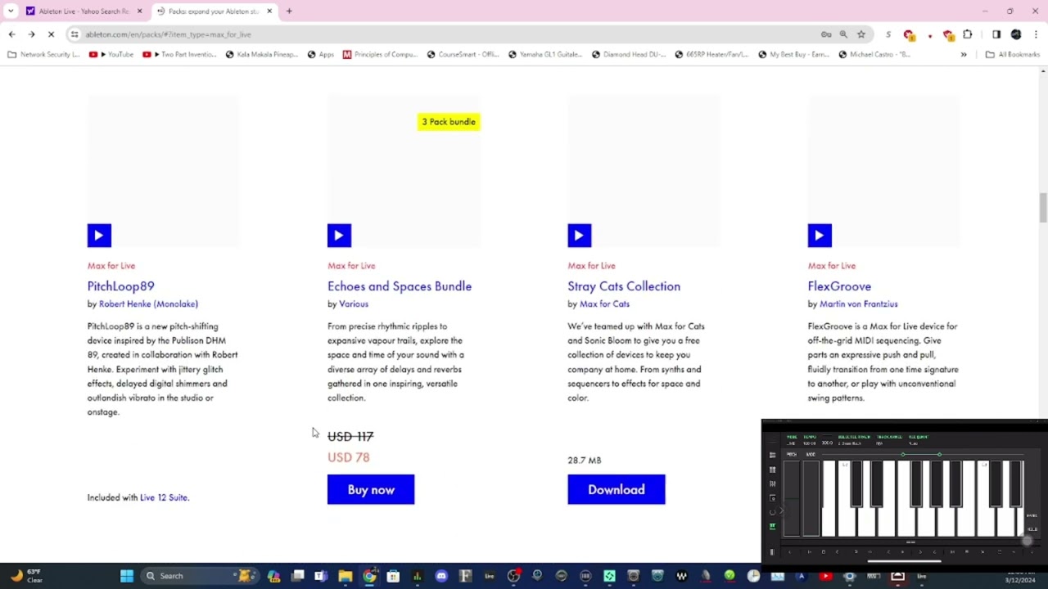The height and width of the screenshot is (589, 1048).
Task: Visit author Martin von Frantzius
Action: click(858, 304)
